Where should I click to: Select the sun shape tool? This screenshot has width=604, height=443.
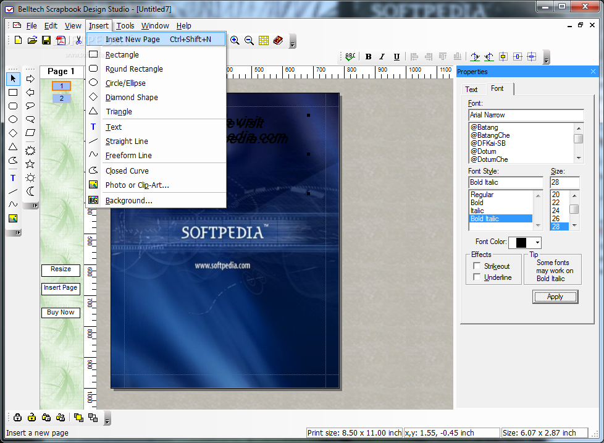(30, 177)
